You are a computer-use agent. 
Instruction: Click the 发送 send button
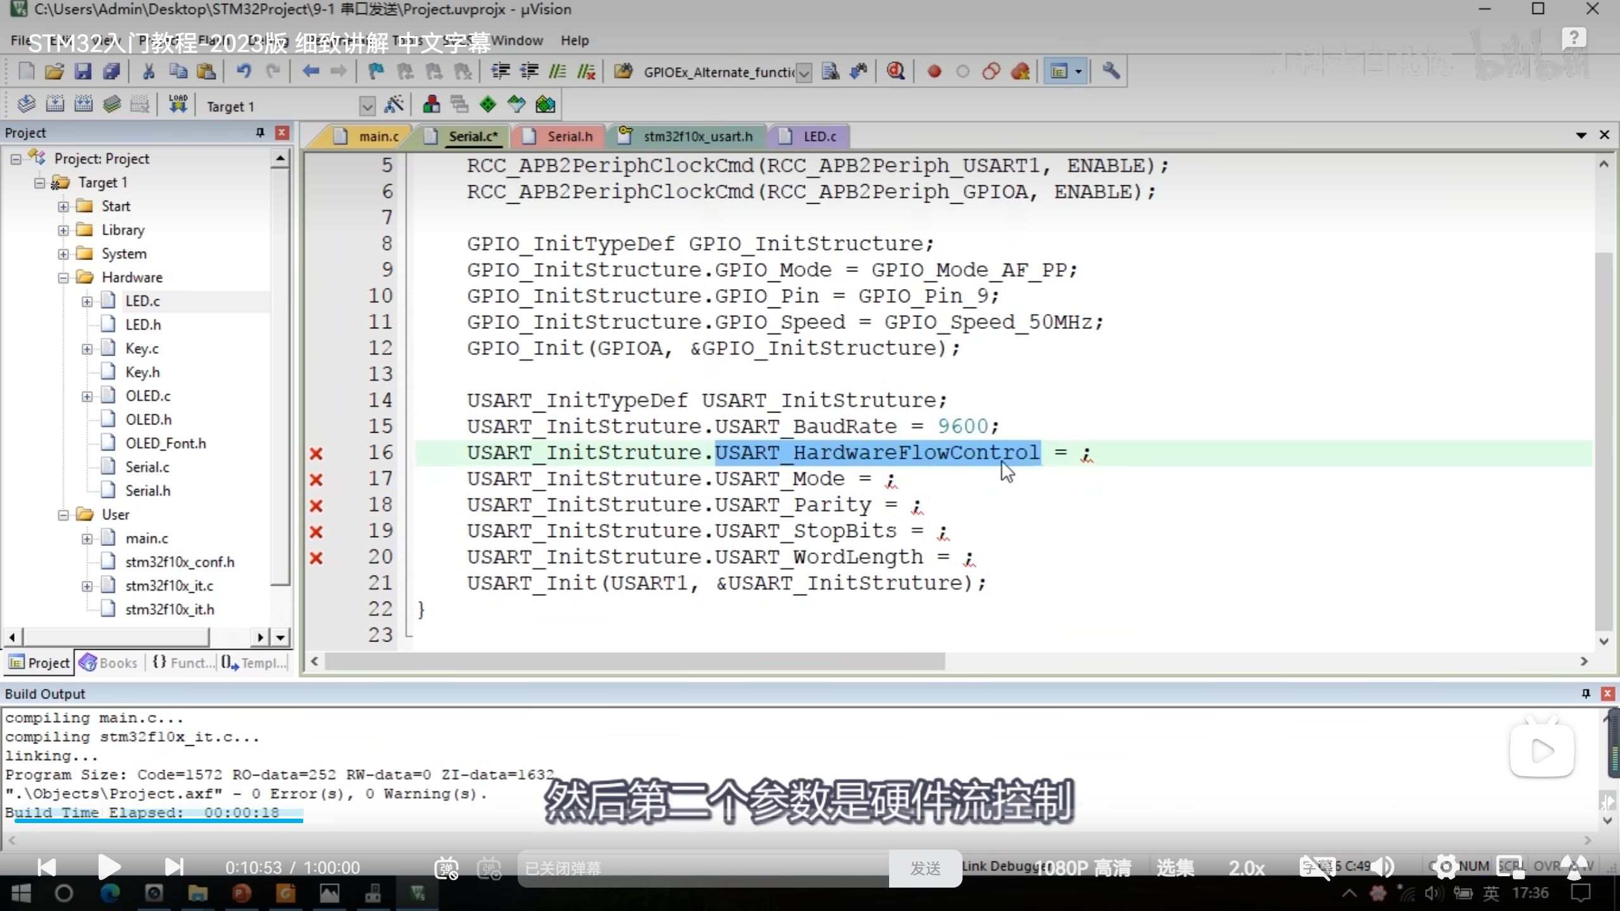point(925,868)
